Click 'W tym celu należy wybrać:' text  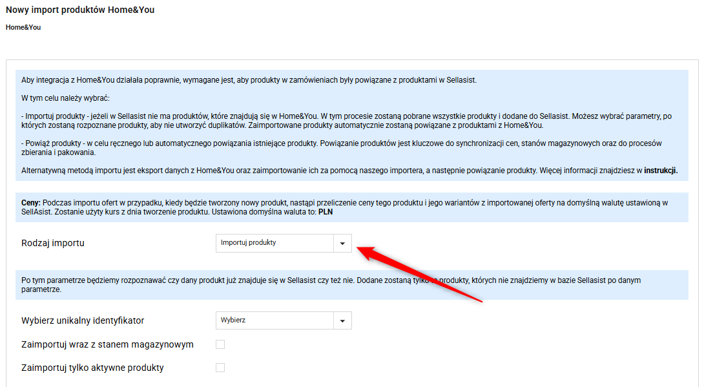[x=65, y=98]
